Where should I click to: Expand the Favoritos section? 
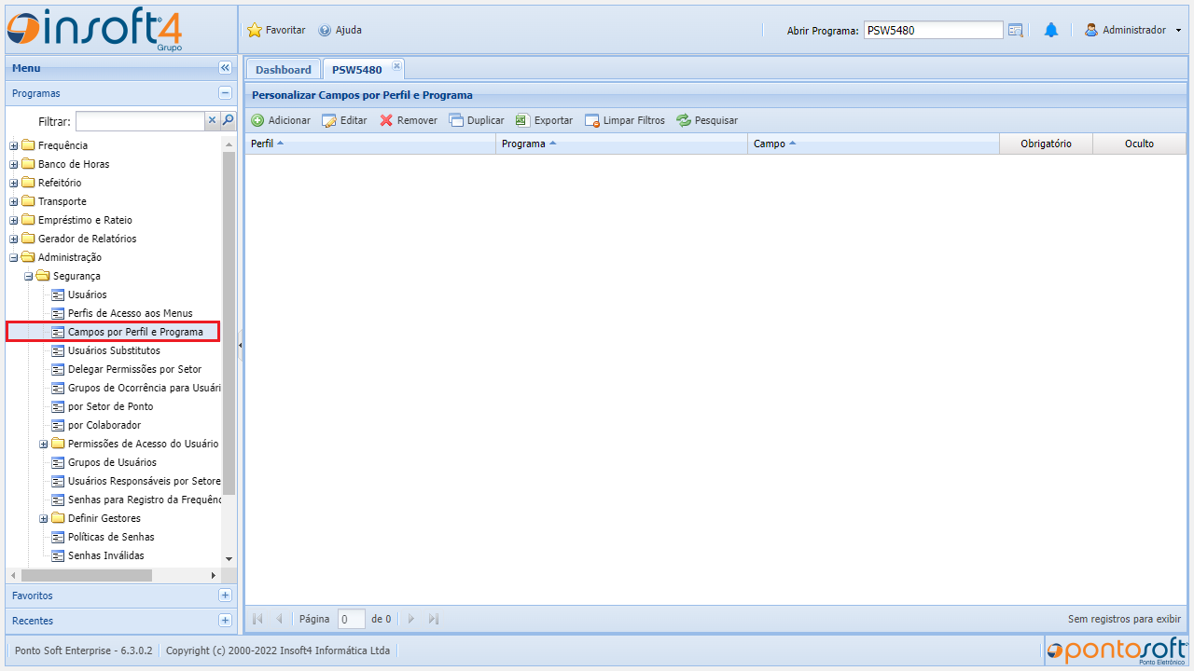(x=225, y=596)
